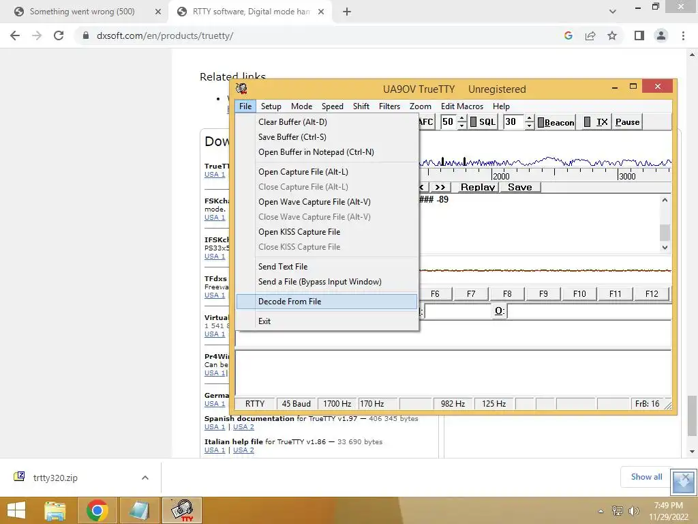The image size is (698, 524).
Task: Open the Speed menu
Action: [332, 106]
